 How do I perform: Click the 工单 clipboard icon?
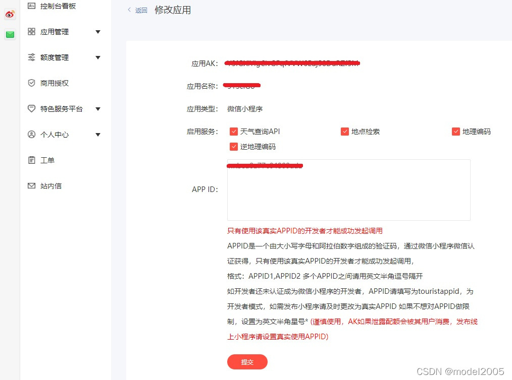pyautogui.click(x=31, y=160)
